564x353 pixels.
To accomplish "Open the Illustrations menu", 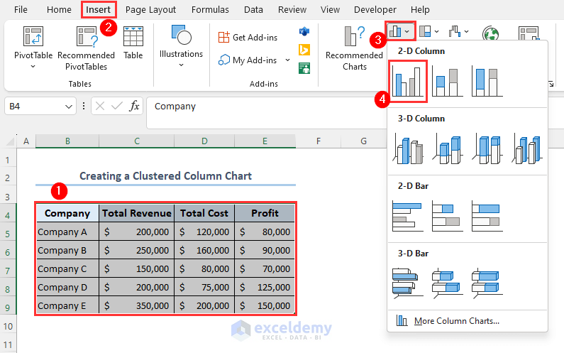I will click(182, 45).
